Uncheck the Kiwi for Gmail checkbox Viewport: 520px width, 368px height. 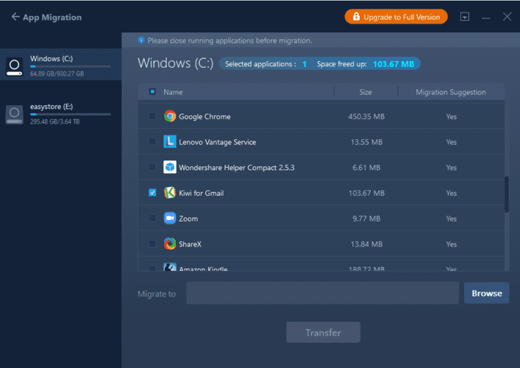click(152, 193)
